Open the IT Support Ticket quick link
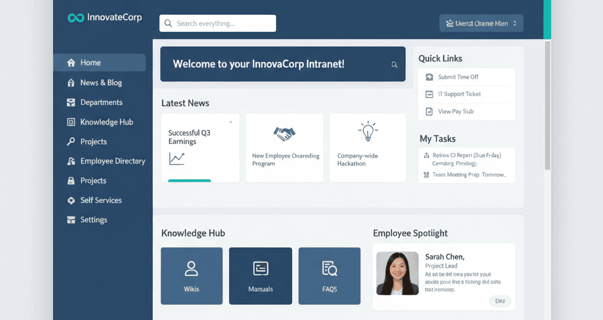The width and height of the screenshot is (603, 320). [459, 94]
